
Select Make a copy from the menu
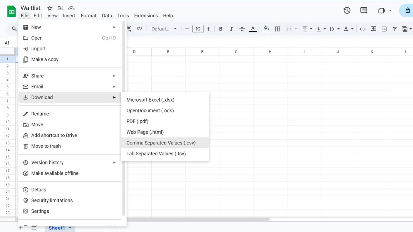click(45, 59)
